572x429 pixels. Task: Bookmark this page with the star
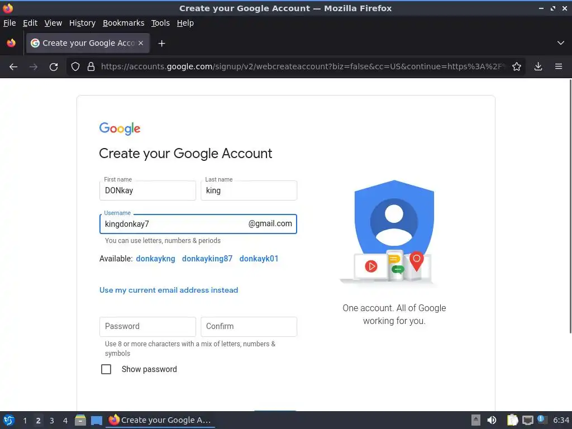click(x=516, y=67)
